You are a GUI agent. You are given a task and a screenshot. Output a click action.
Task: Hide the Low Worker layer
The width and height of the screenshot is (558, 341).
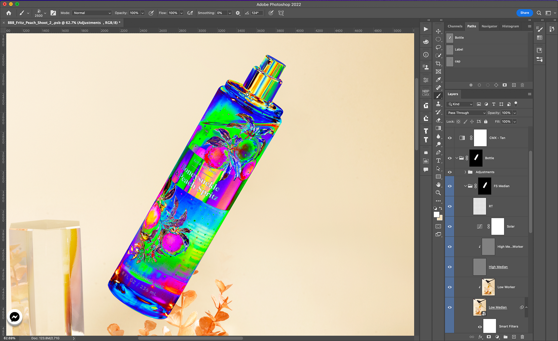click(x=450, y=287)
